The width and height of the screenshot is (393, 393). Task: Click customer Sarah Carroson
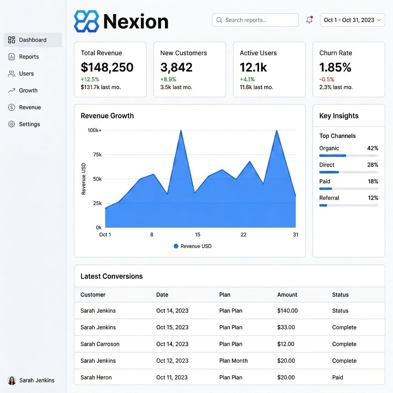100,344
